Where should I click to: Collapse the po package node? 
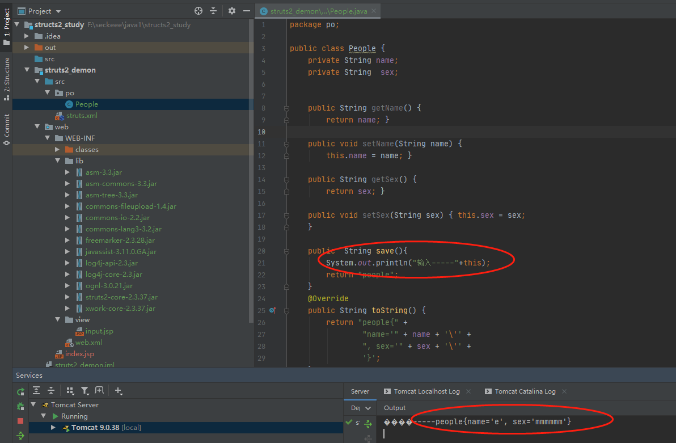pos(48,92)
